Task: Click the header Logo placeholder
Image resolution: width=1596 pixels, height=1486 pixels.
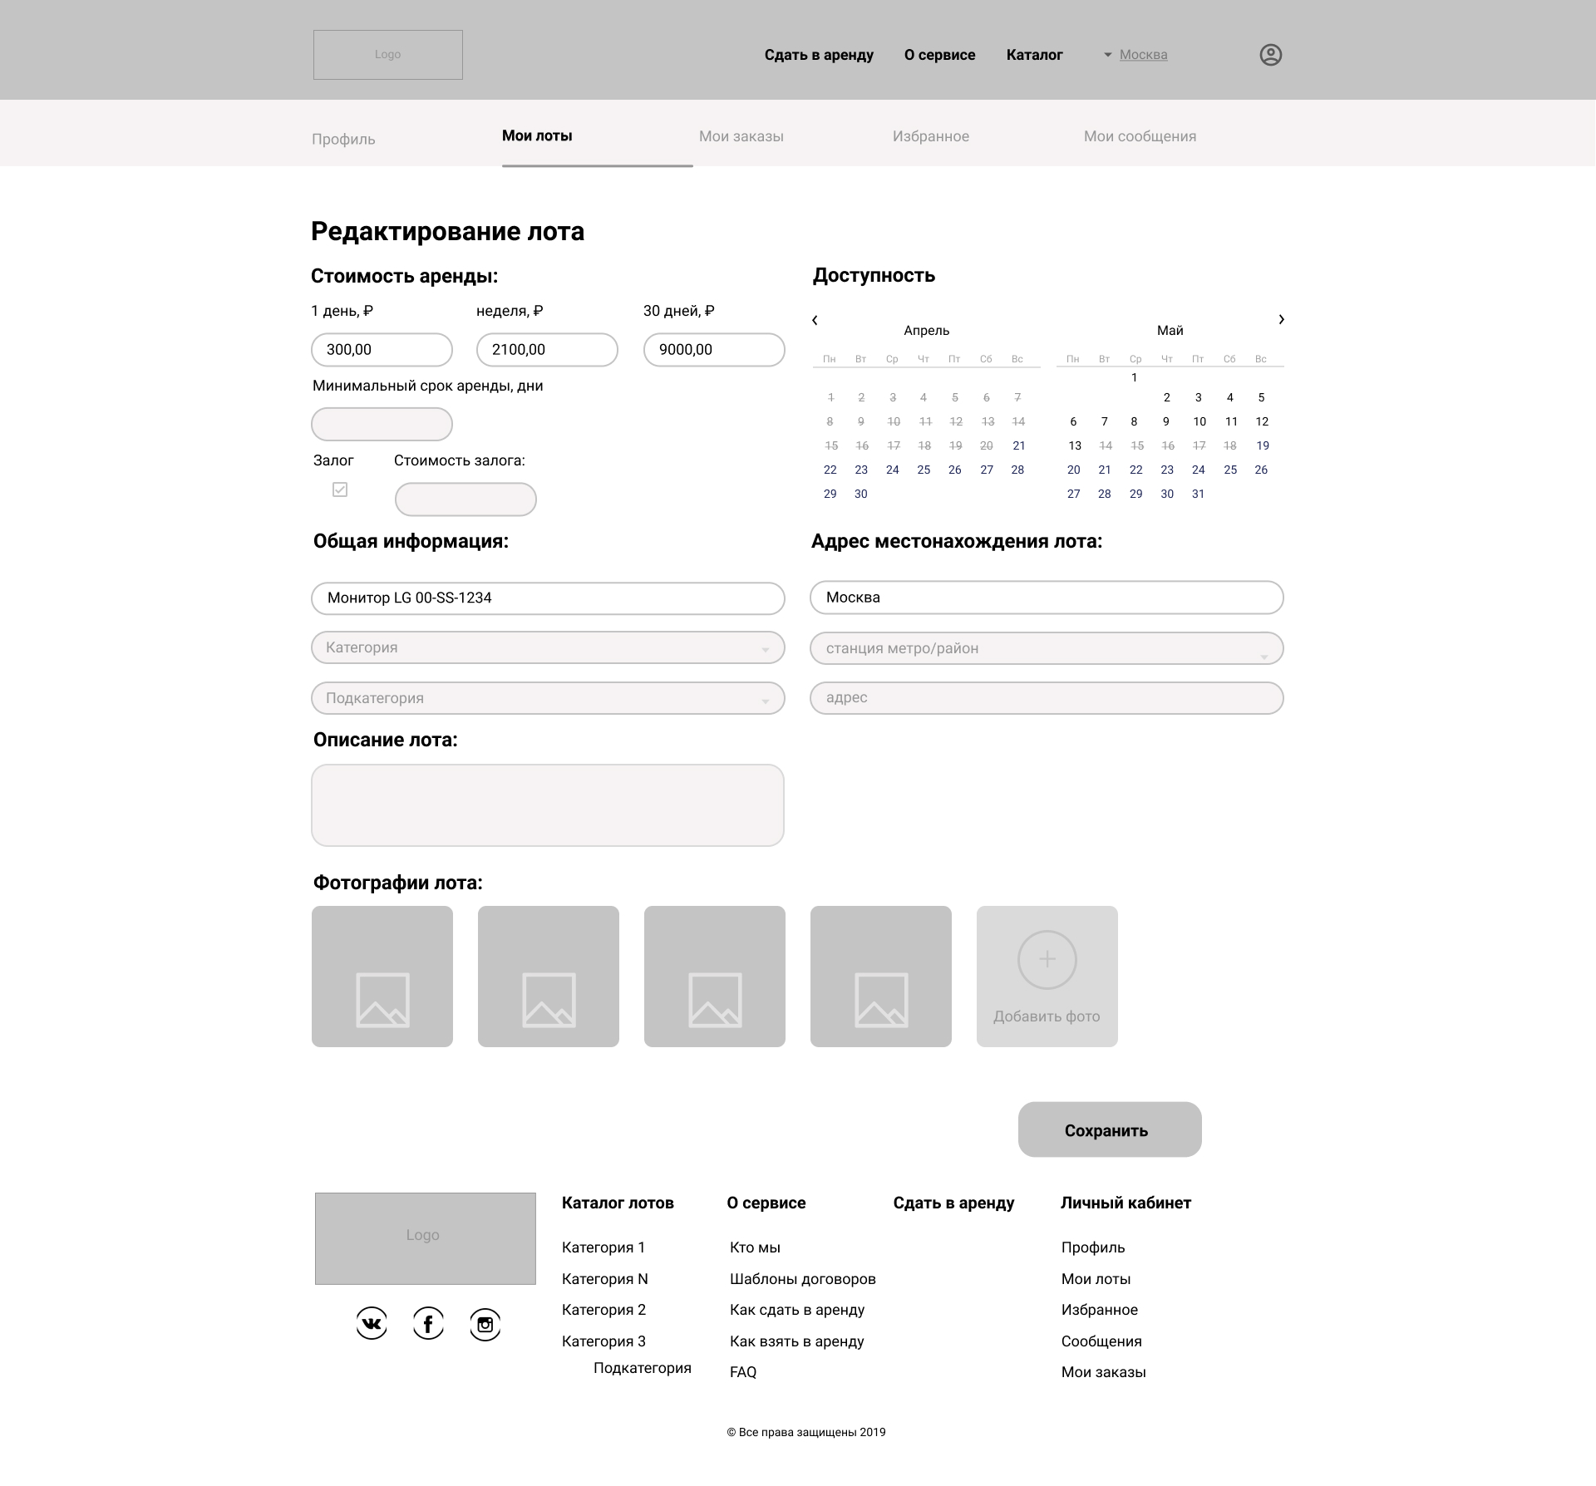Action: pyautogui.click(x=388, y=55)
